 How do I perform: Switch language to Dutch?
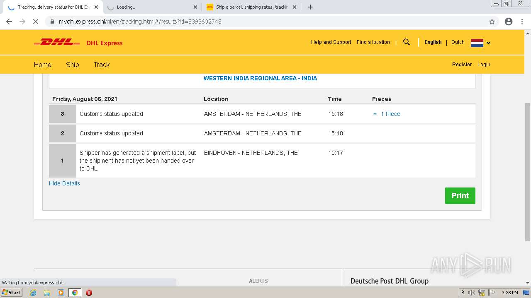(458, 42)
